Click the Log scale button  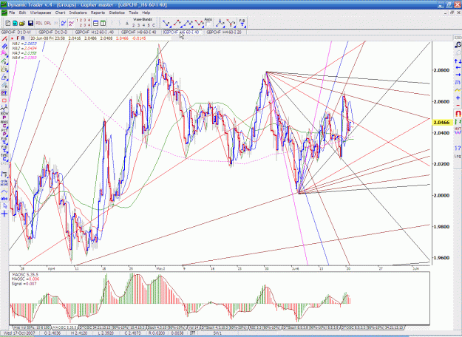point(458,156)
